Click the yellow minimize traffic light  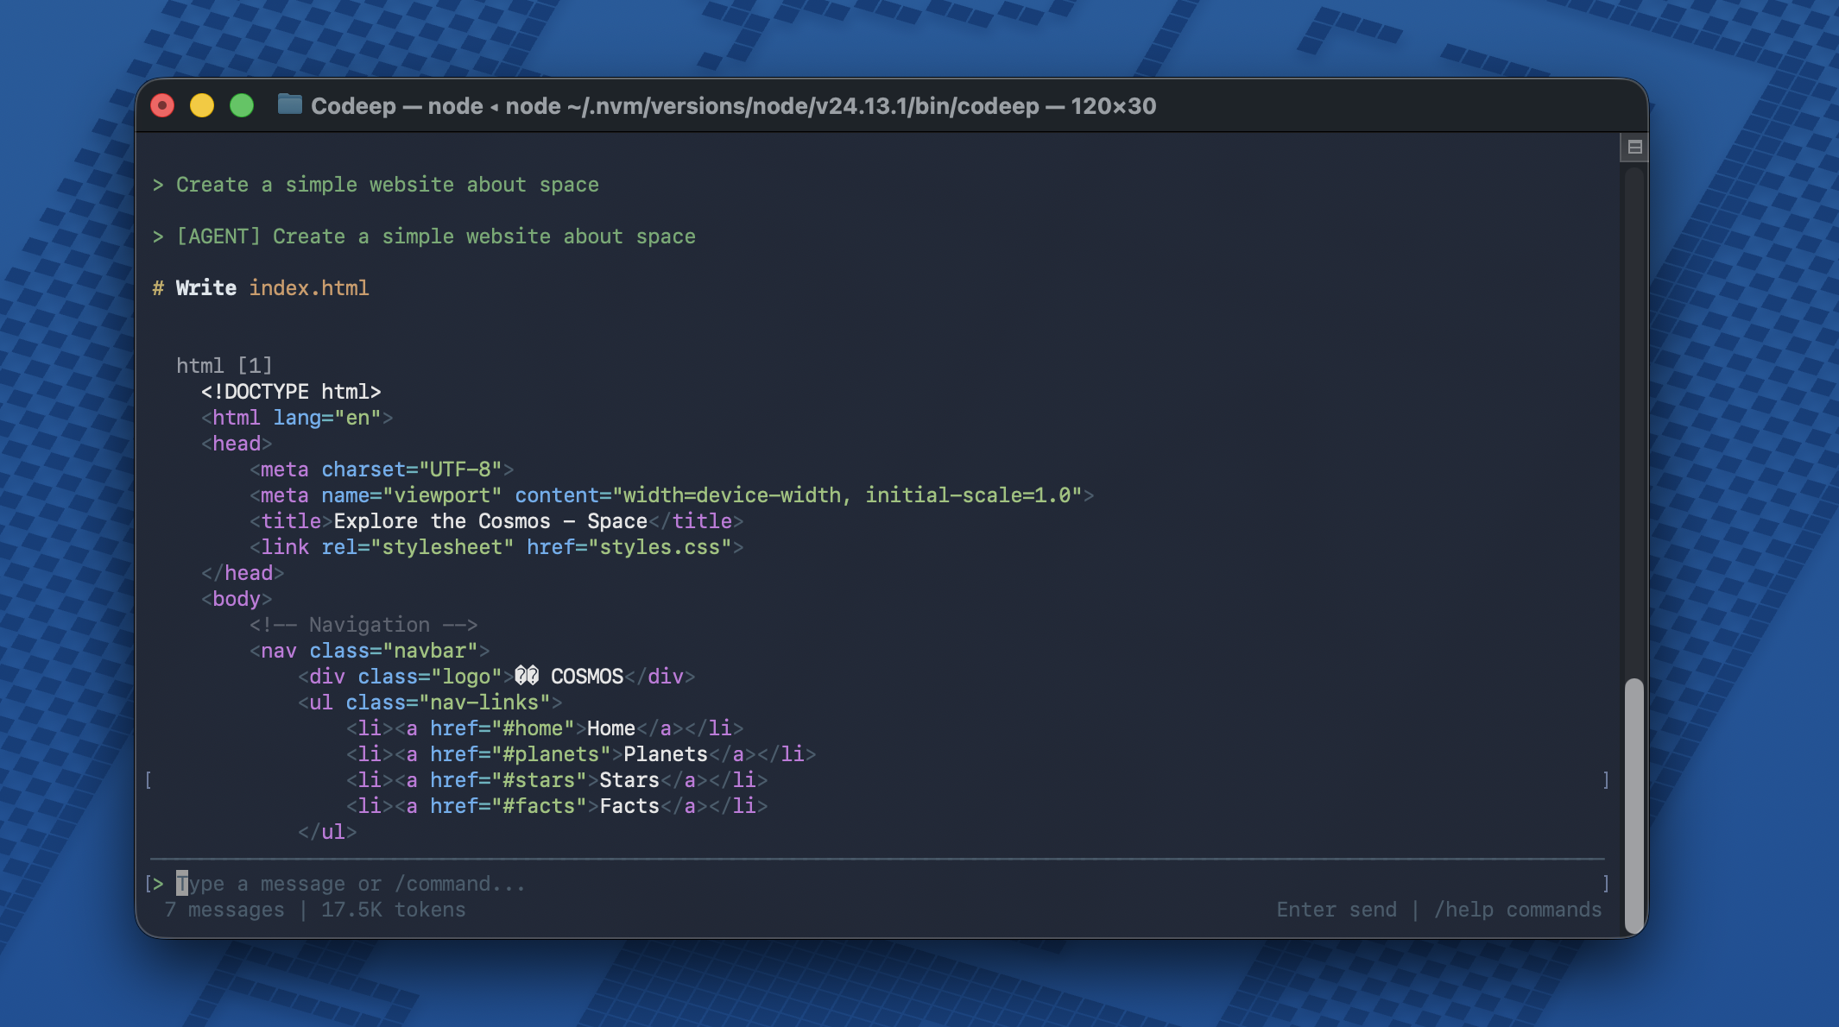click(x=201, y=105)
